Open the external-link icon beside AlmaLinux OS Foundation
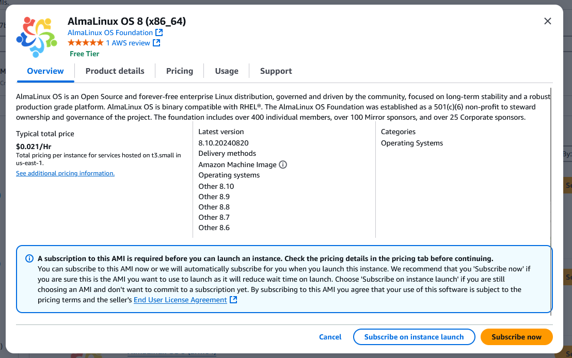This screenshot has width=572, height=358. [159, 32]
